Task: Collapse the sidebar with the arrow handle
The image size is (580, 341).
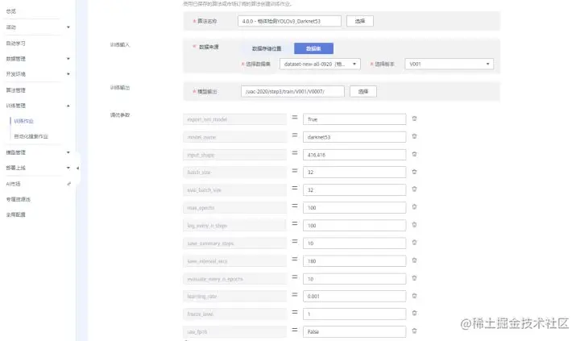Action: (x=77, y=168)
